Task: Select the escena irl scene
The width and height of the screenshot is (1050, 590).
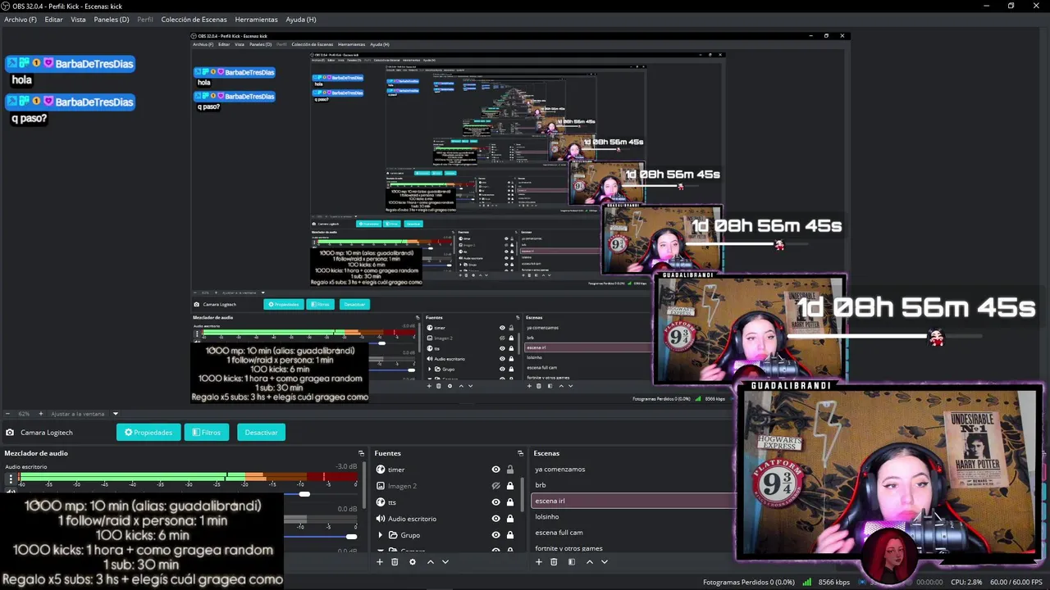Action: click(x=633, y=501)
